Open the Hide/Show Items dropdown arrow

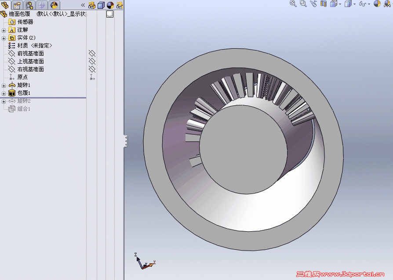(x=369, y=4)
